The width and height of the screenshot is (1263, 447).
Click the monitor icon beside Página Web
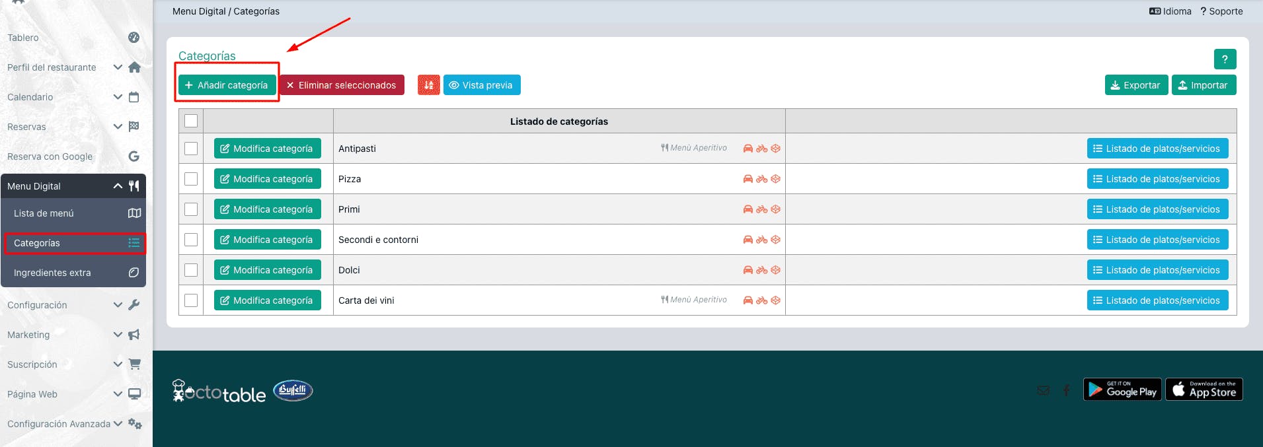click(x=134, y=394)
